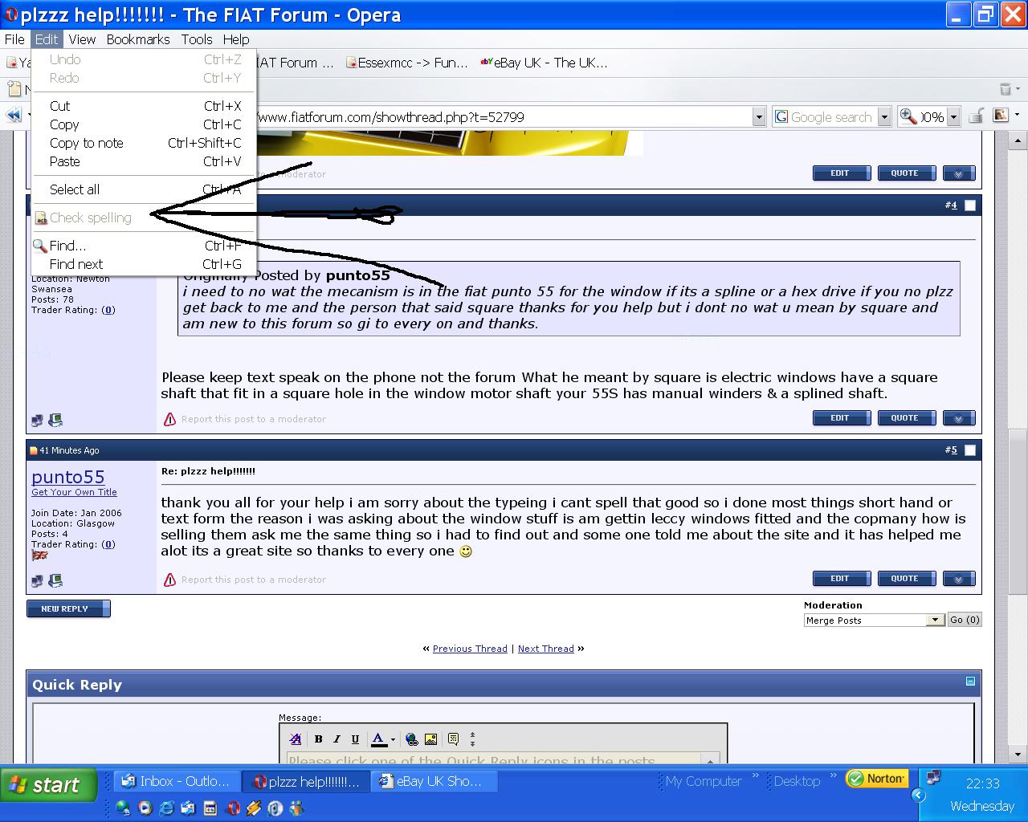Expand the zoom percentage dropdown
Screen dimensions: 1028x822
(953, 117)
